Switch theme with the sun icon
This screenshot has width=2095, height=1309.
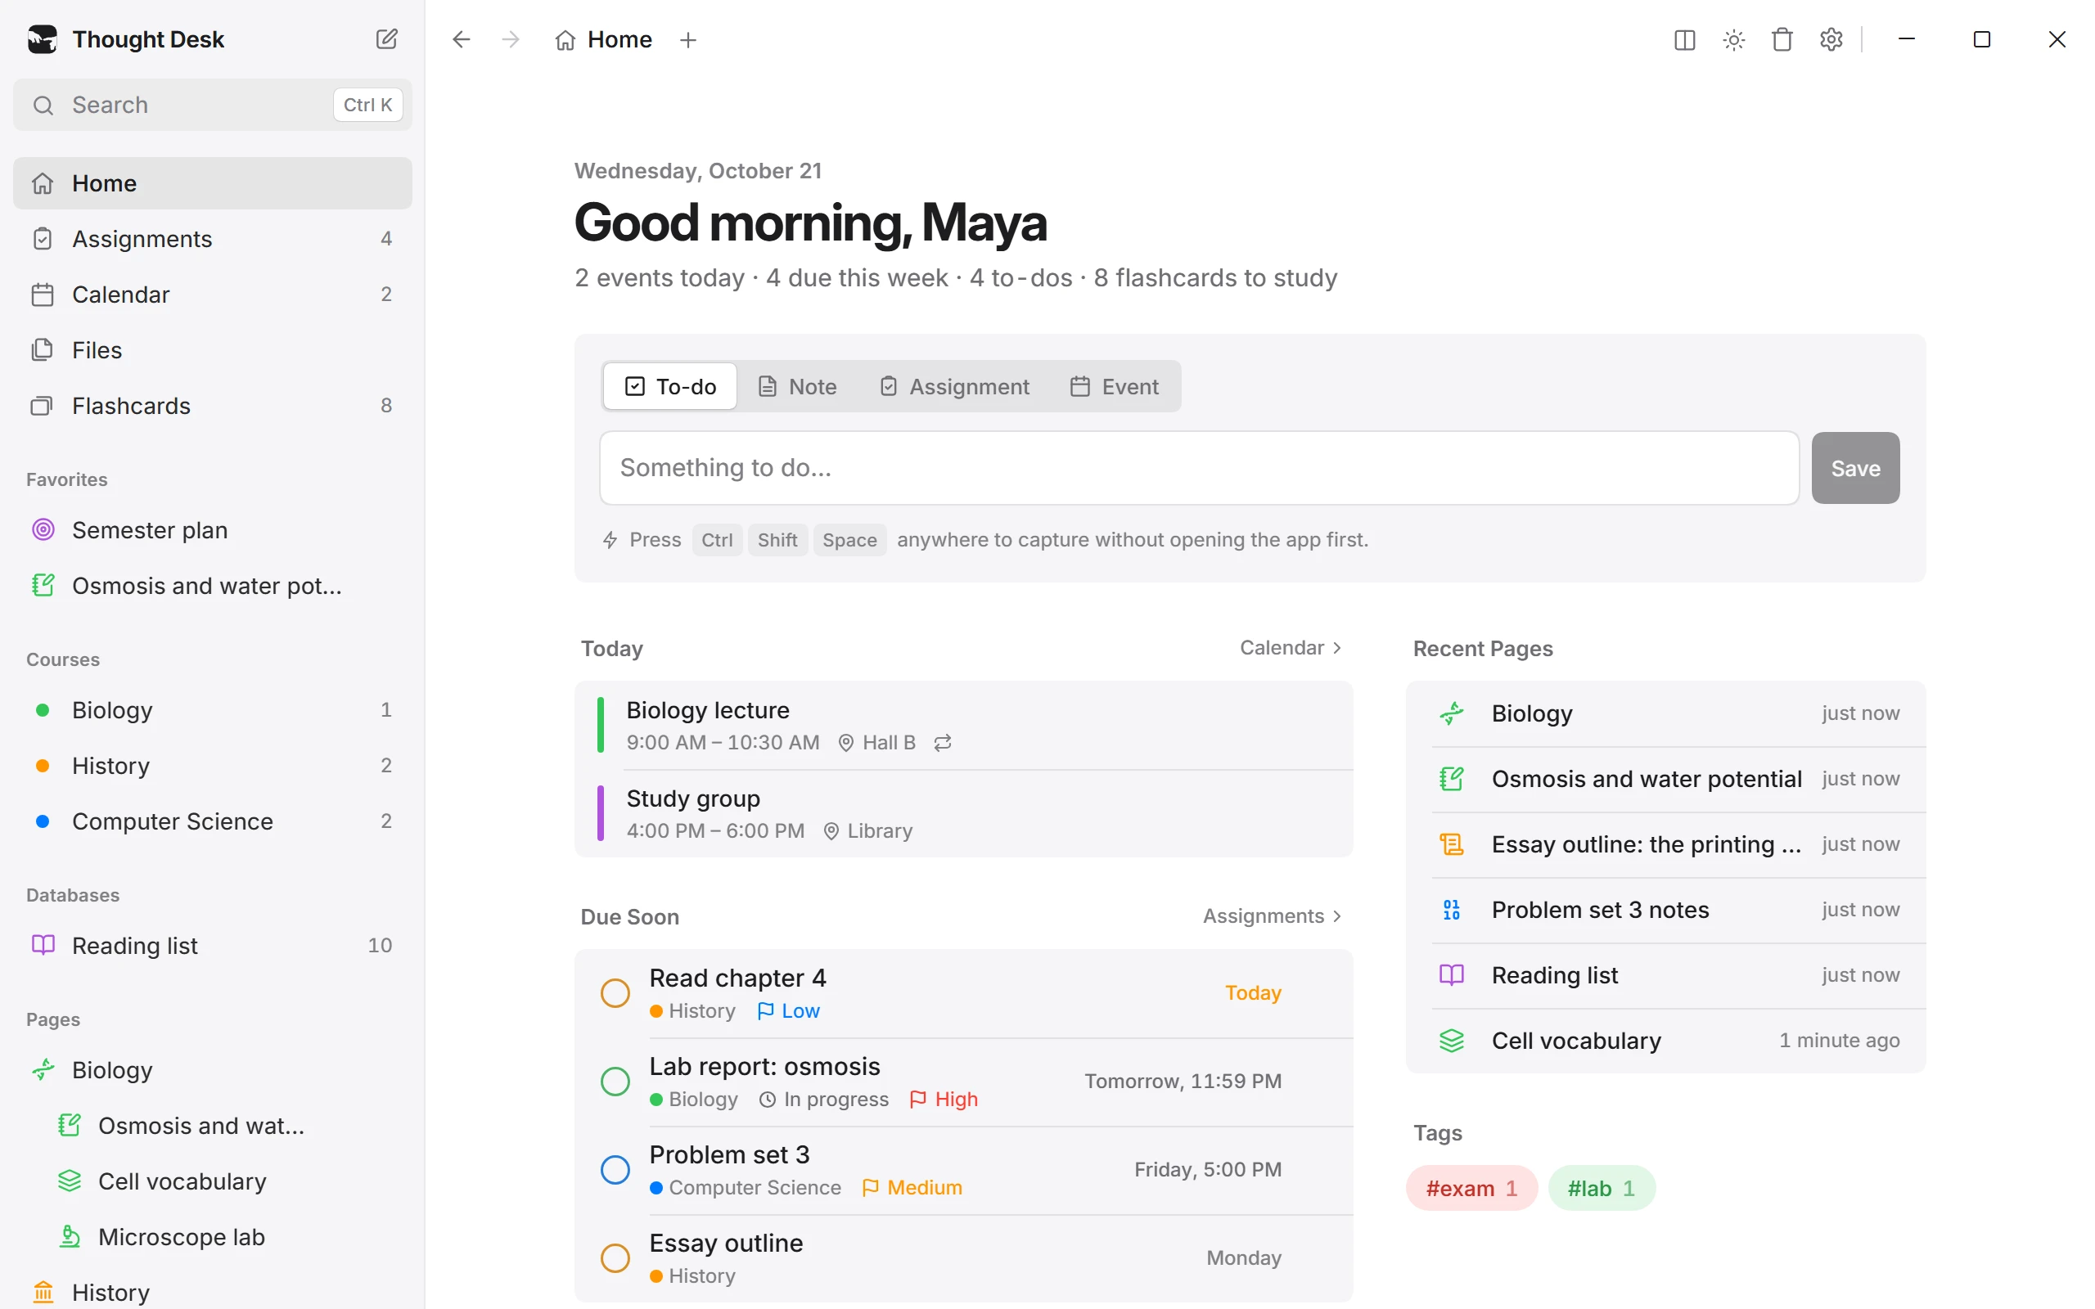coord(1733,40)
